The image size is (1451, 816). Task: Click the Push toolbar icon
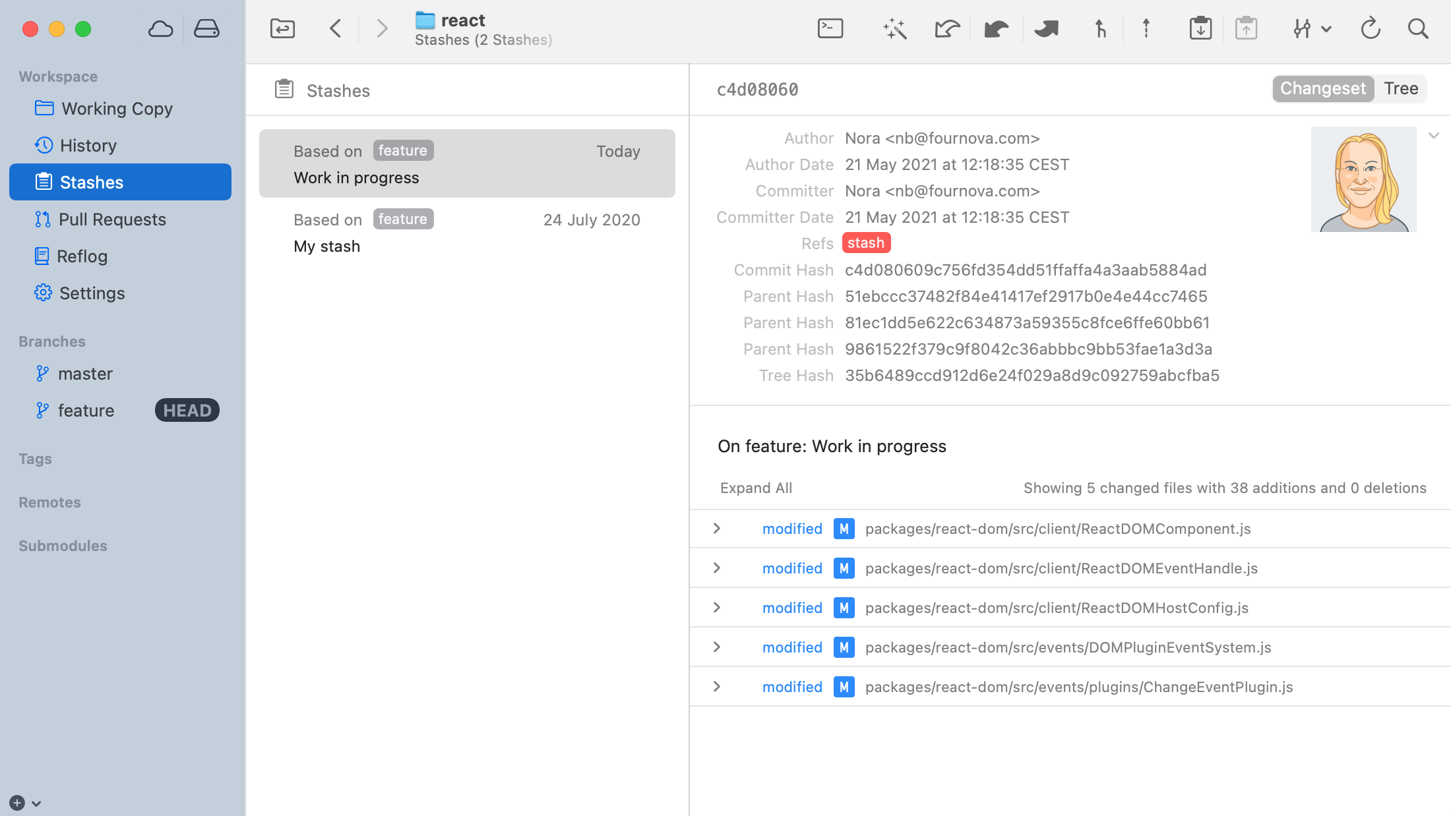click(1046, 28)
